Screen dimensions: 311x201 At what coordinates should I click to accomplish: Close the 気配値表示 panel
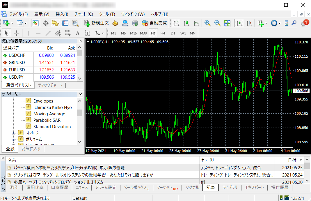coord(81,41)
